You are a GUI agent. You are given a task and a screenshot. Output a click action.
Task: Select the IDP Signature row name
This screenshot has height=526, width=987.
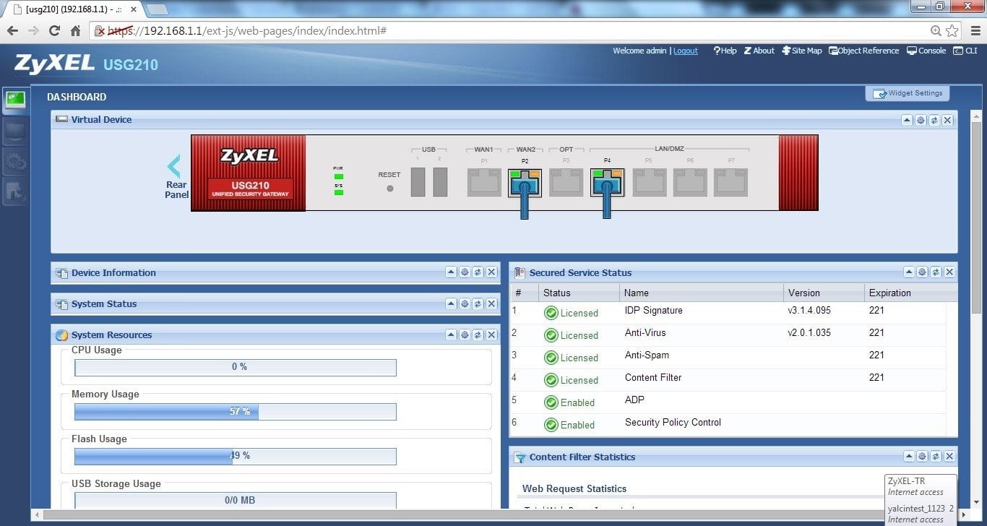(653, 311)
